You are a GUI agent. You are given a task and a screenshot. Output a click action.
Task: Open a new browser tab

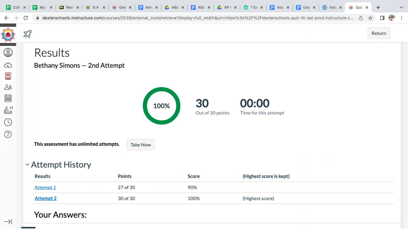tap(378, 7)
